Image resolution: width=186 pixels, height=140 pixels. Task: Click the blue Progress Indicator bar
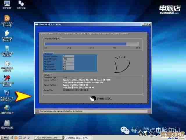85,44
